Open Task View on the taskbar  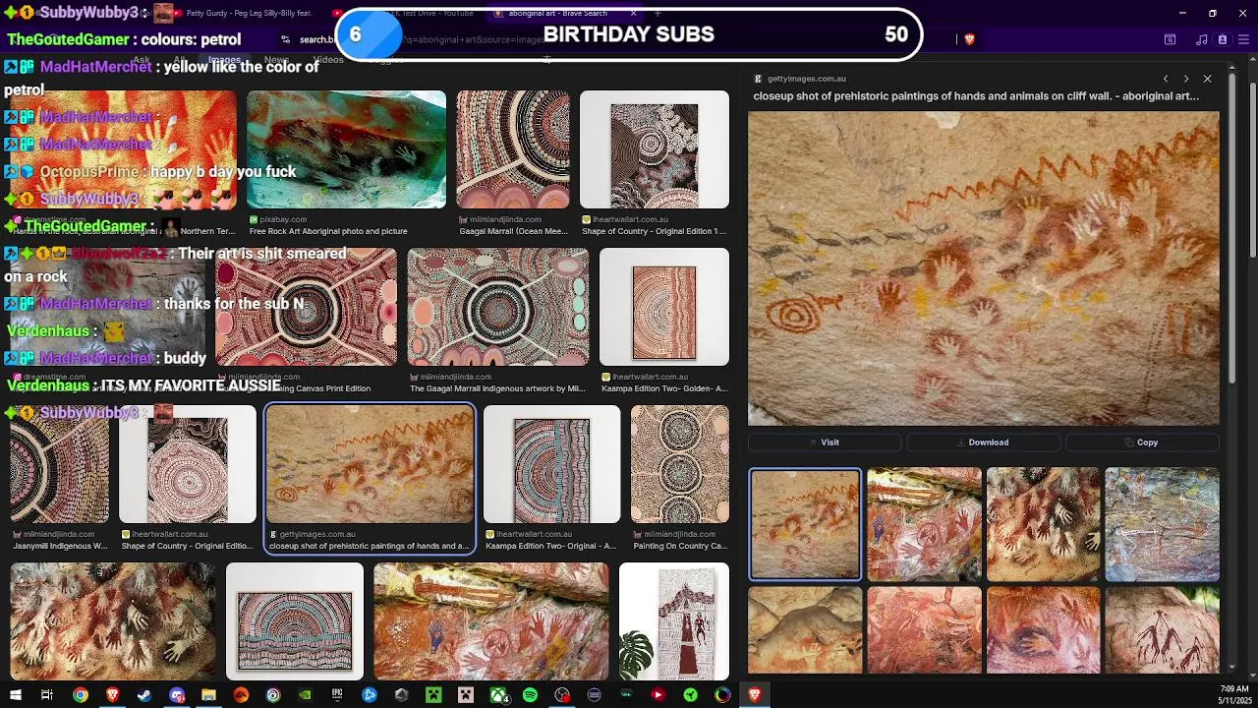coord(46,695)
